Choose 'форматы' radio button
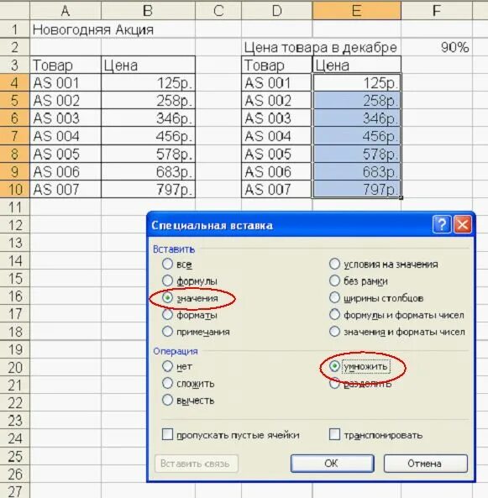This screenshot has width=488, height=498. coord(167,315)
